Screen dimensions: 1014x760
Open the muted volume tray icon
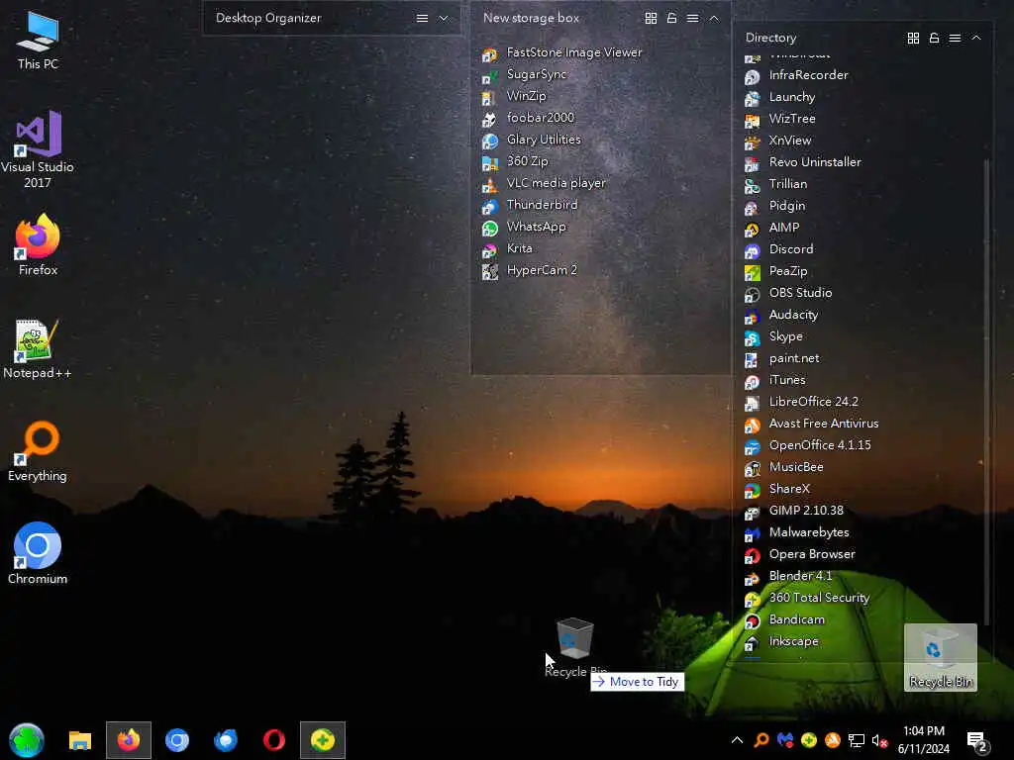879,740
